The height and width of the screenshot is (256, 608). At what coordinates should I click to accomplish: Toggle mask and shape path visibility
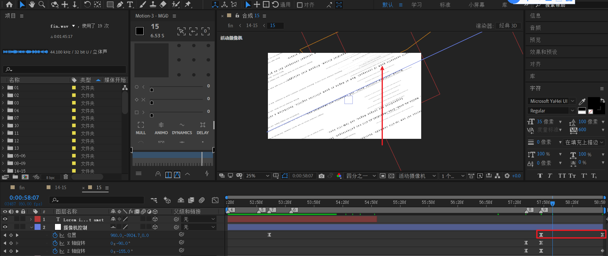point(285,176)
